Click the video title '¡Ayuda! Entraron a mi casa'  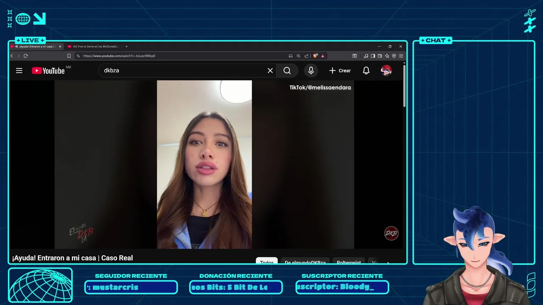click(73, 258)
